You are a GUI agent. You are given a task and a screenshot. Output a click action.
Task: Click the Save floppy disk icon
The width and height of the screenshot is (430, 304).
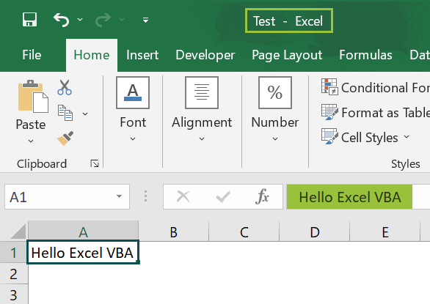pos(29,20)
